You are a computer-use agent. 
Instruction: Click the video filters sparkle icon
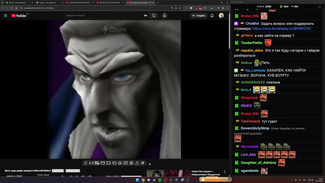click(126, 163)
